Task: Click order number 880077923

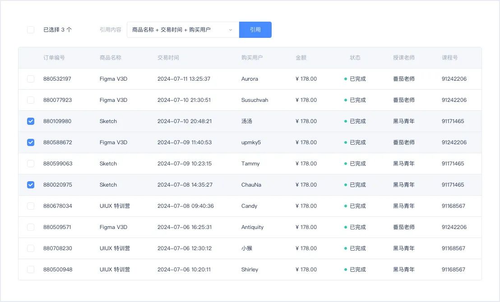Action: point(58,100)
